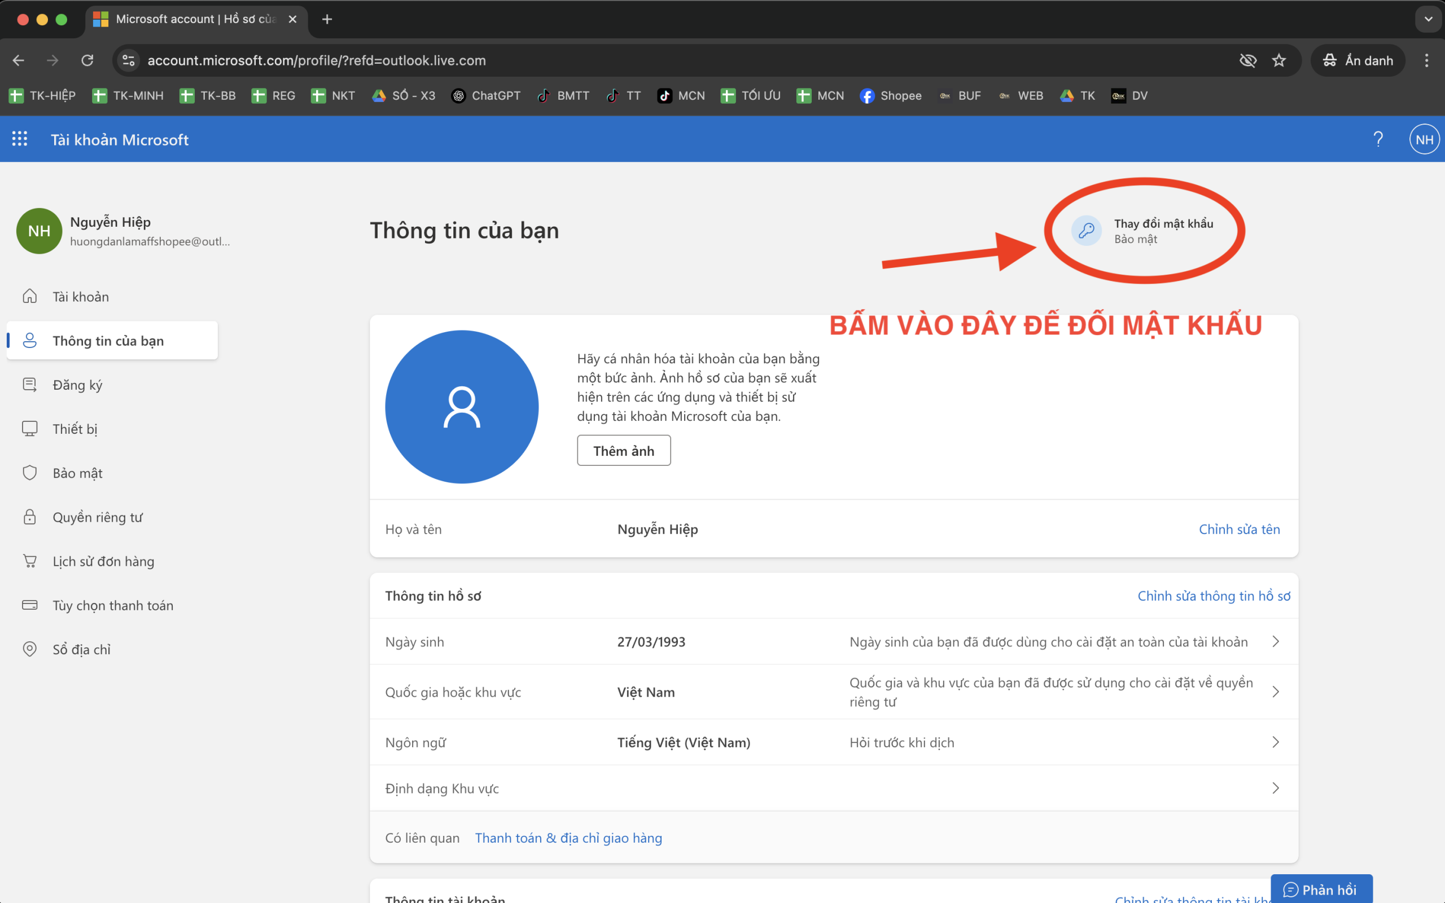Screen dimensions: 1445x903
Task: Click the Thêm ảnh button
Action: click(623, 450)
